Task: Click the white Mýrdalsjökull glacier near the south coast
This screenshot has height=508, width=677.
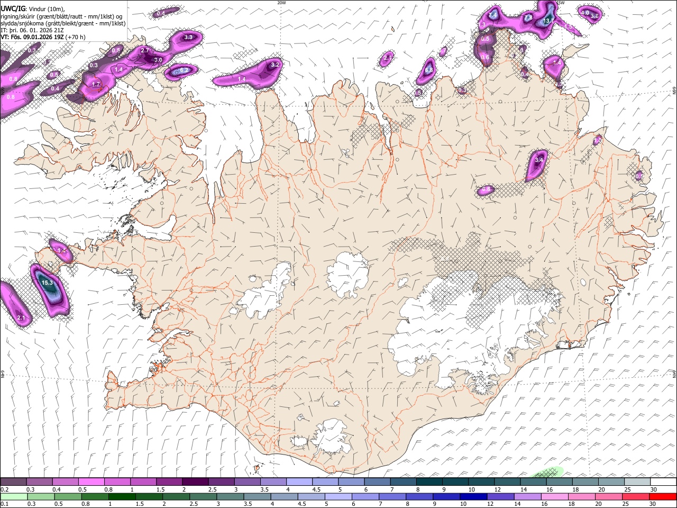Action: tap(332, 437)
